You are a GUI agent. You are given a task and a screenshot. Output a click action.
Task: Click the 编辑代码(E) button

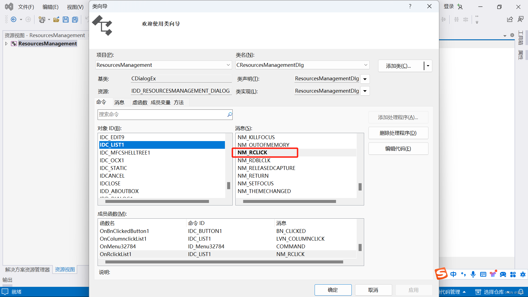(x=398, y=149)
